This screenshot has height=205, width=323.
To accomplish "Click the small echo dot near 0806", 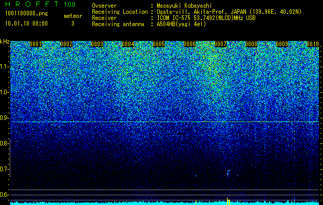I will point(196,176).
